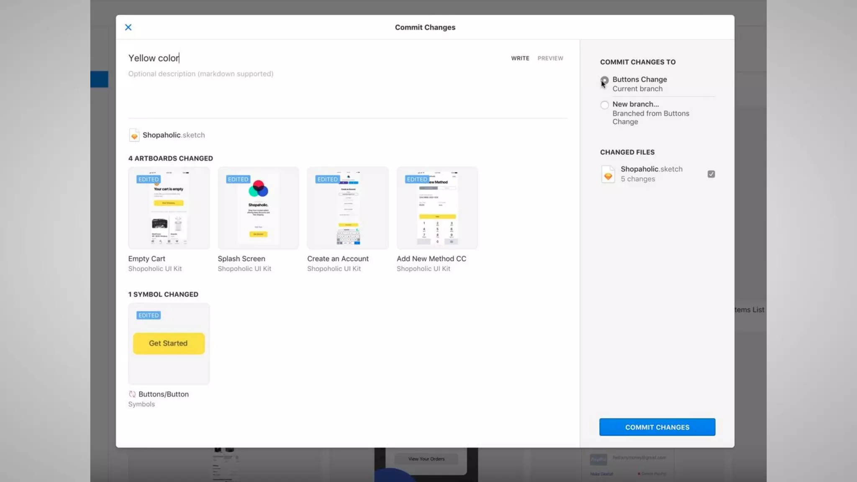857x482 pixels.
Task: Click the Shopaholic sketch file icon in header
Action: point(134,135)
